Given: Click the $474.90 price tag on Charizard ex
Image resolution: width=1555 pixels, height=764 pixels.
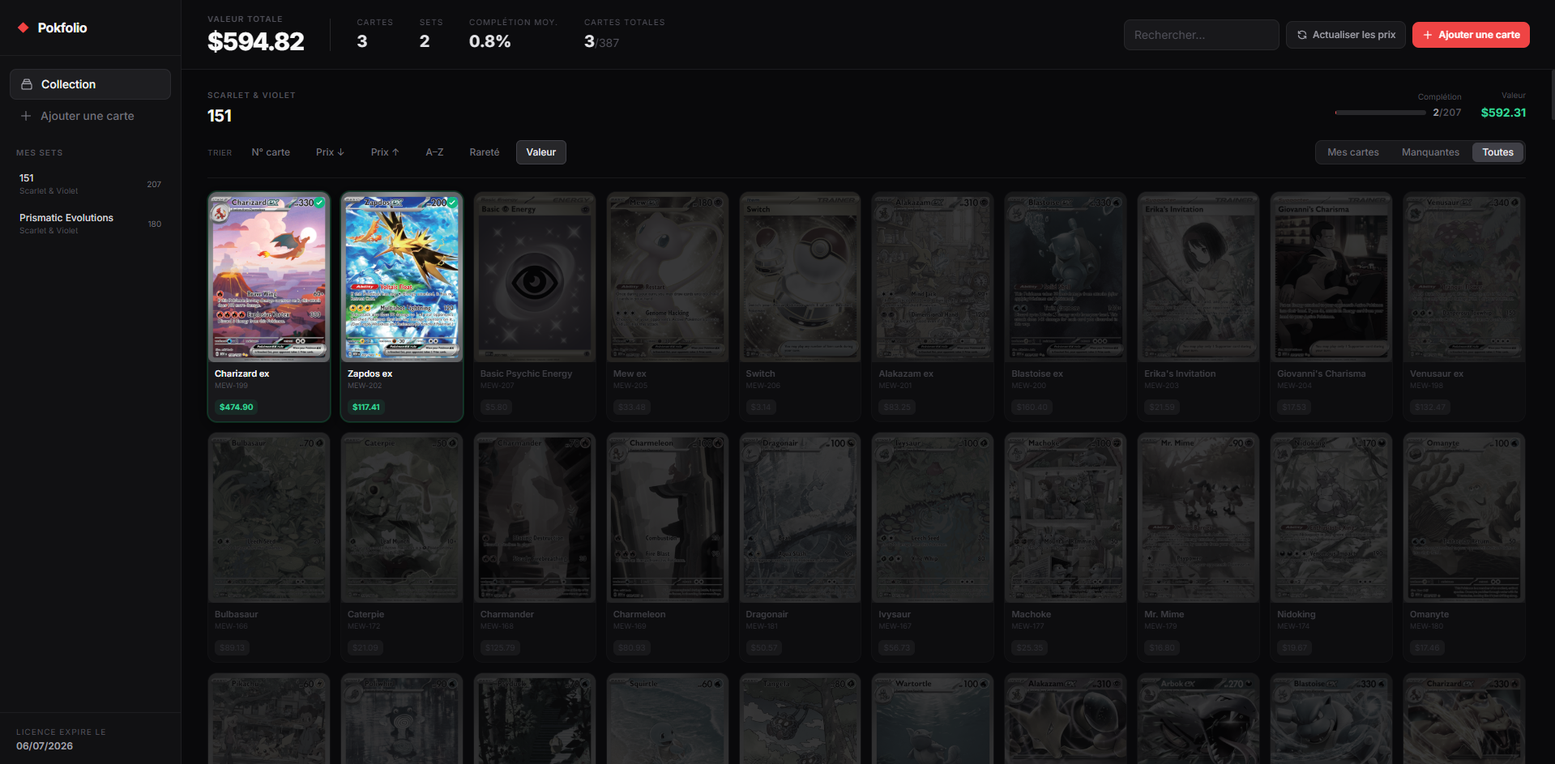Looking at the screenshot, I should point(236,408).
